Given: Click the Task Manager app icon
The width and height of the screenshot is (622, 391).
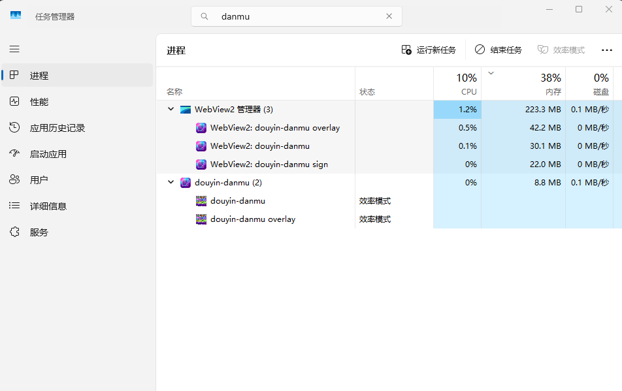Looking at the screenshot, I should point(16,16).
